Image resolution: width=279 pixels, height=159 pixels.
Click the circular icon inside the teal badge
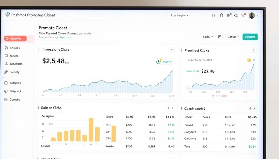tap(159, 61)
